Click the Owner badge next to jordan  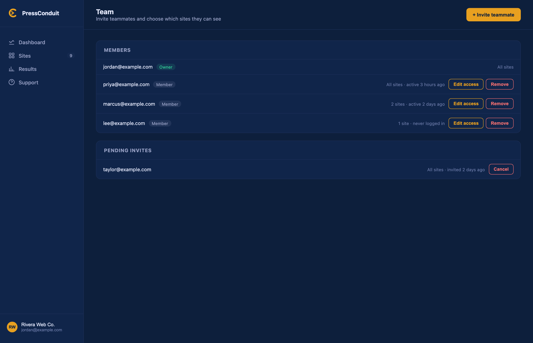(x=166, y=67)
